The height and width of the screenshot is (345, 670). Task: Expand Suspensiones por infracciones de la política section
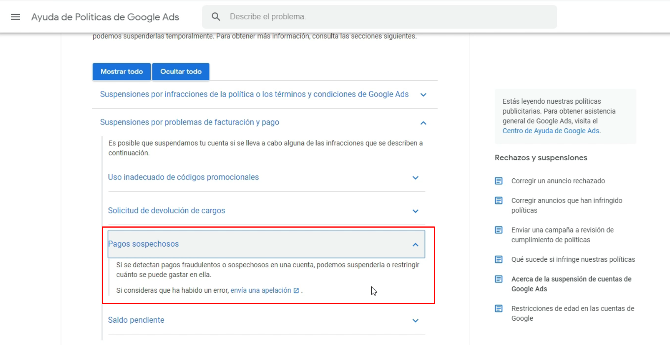254,94
